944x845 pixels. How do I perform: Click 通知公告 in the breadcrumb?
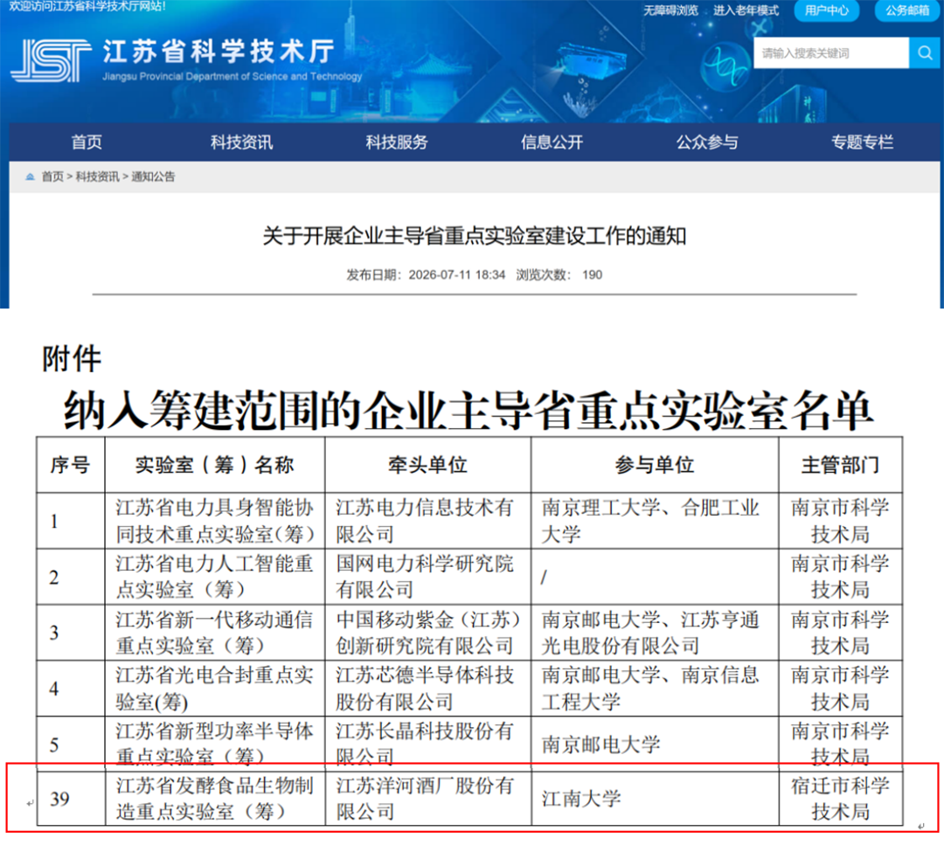point(153,177)
